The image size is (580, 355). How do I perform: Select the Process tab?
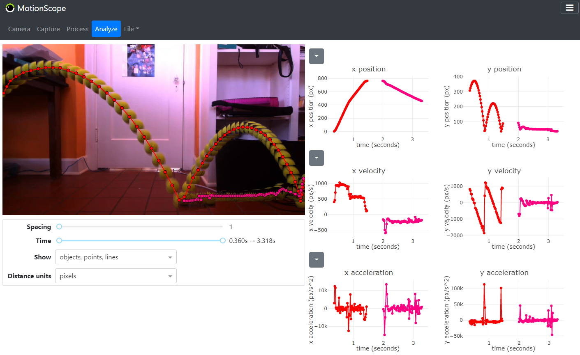77,29
